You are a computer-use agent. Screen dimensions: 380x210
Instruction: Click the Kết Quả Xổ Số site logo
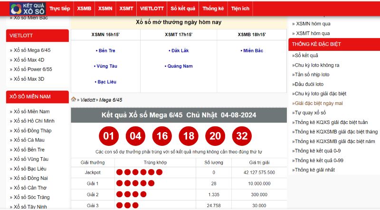(x=27, y=8)
